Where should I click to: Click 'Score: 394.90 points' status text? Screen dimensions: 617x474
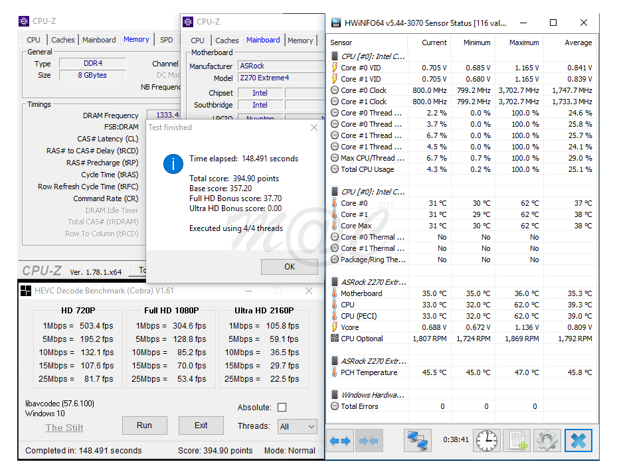[x=215, y=451]
